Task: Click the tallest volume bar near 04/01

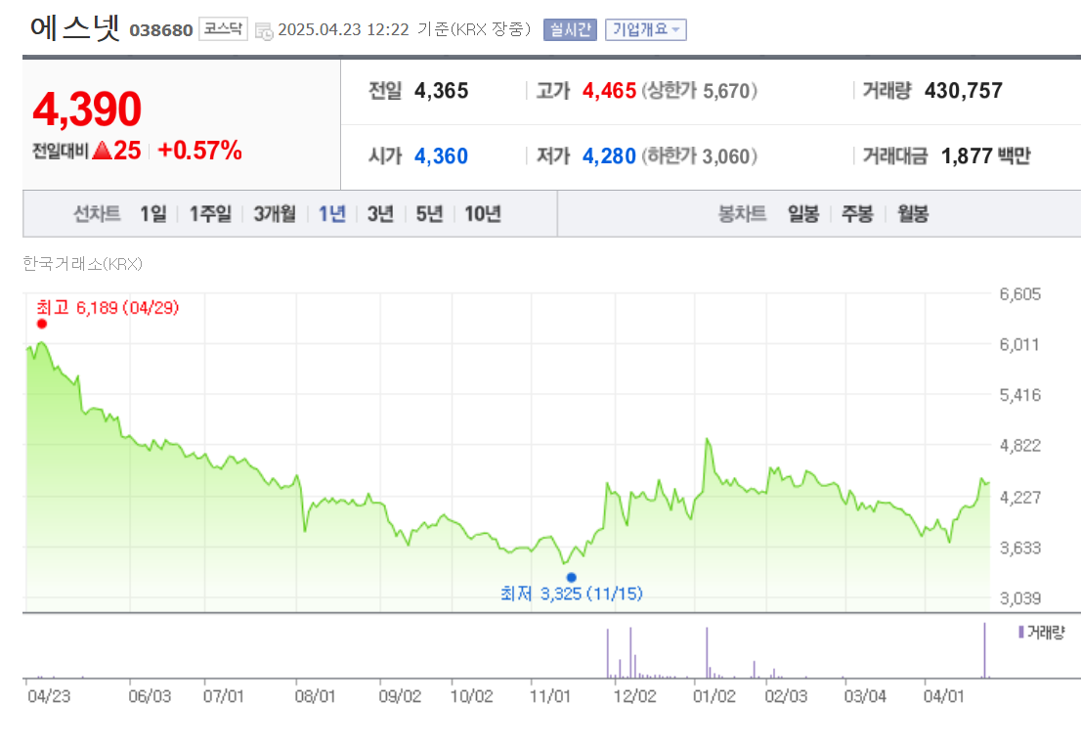Action: coord(984,650)
